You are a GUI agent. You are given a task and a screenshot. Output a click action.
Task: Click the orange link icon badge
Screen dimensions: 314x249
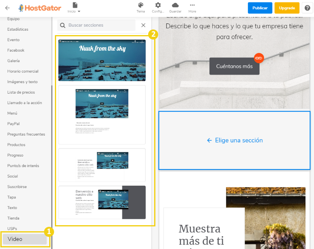(x=259, y=58)
